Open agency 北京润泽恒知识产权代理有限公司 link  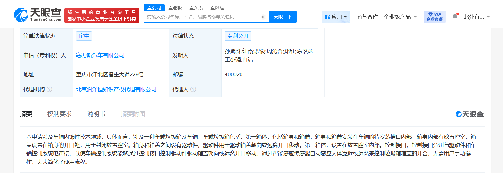click(x=116, y=89)
